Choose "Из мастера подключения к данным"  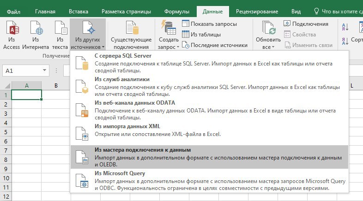[x=209, y=157]
